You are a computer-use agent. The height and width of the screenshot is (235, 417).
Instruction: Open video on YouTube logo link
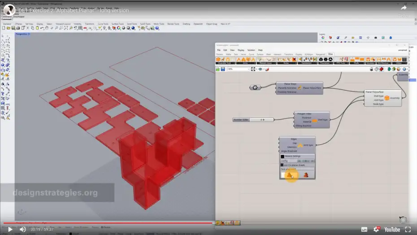tap(392, 230)
